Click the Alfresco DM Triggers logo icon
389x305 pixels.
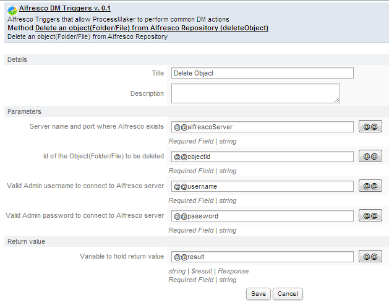tap(11, 9)
